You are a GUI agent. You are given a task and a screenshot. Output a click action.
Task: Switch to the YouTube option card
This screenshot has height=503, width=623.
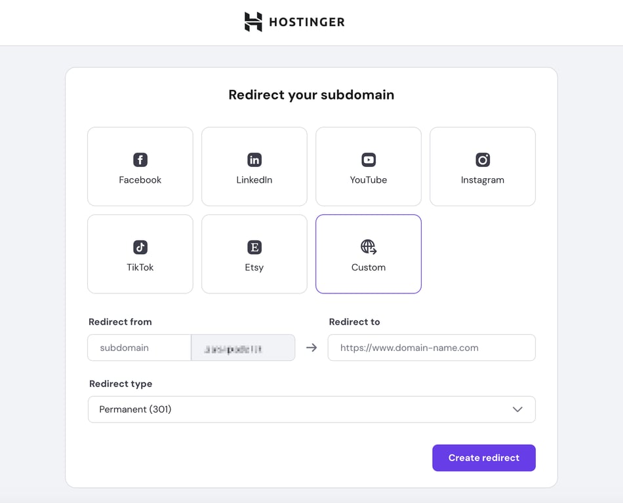coord(368,166)
